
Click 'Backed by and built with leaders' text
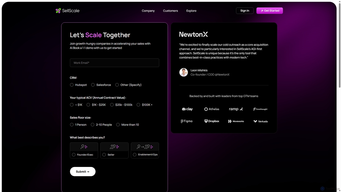tap(224, 96)
